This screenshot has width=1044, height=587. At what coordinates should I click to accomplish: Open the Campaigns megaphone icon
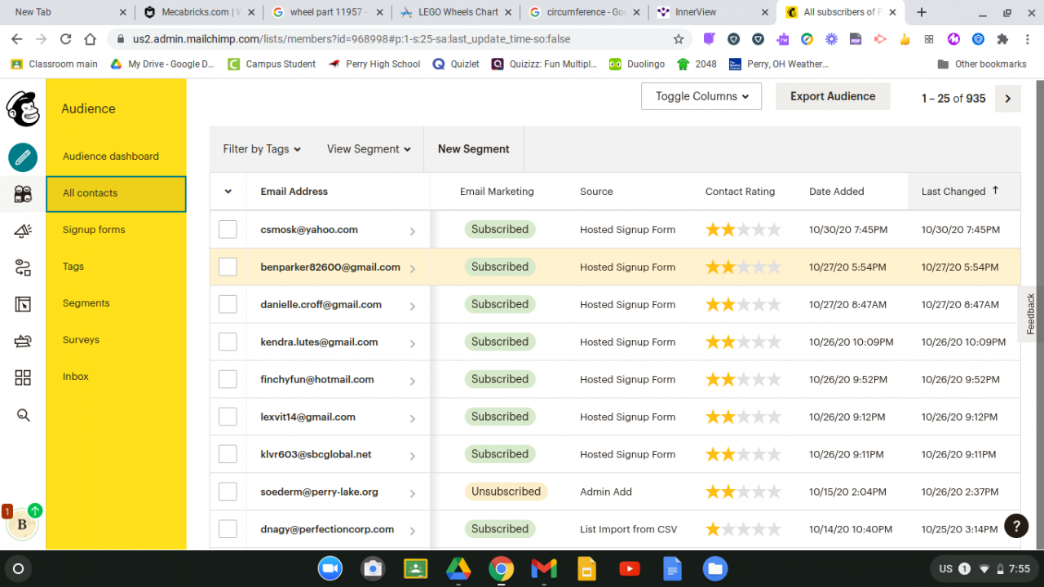pos(23,231)
